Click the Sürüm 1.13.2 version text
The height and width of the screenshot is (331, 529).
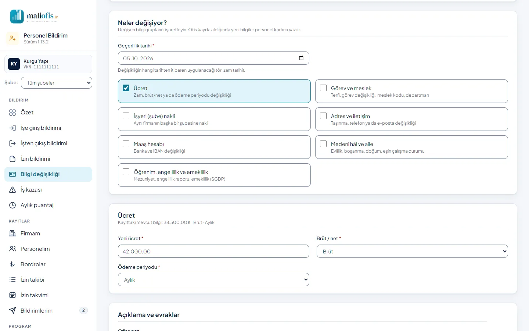click(36, 42)
